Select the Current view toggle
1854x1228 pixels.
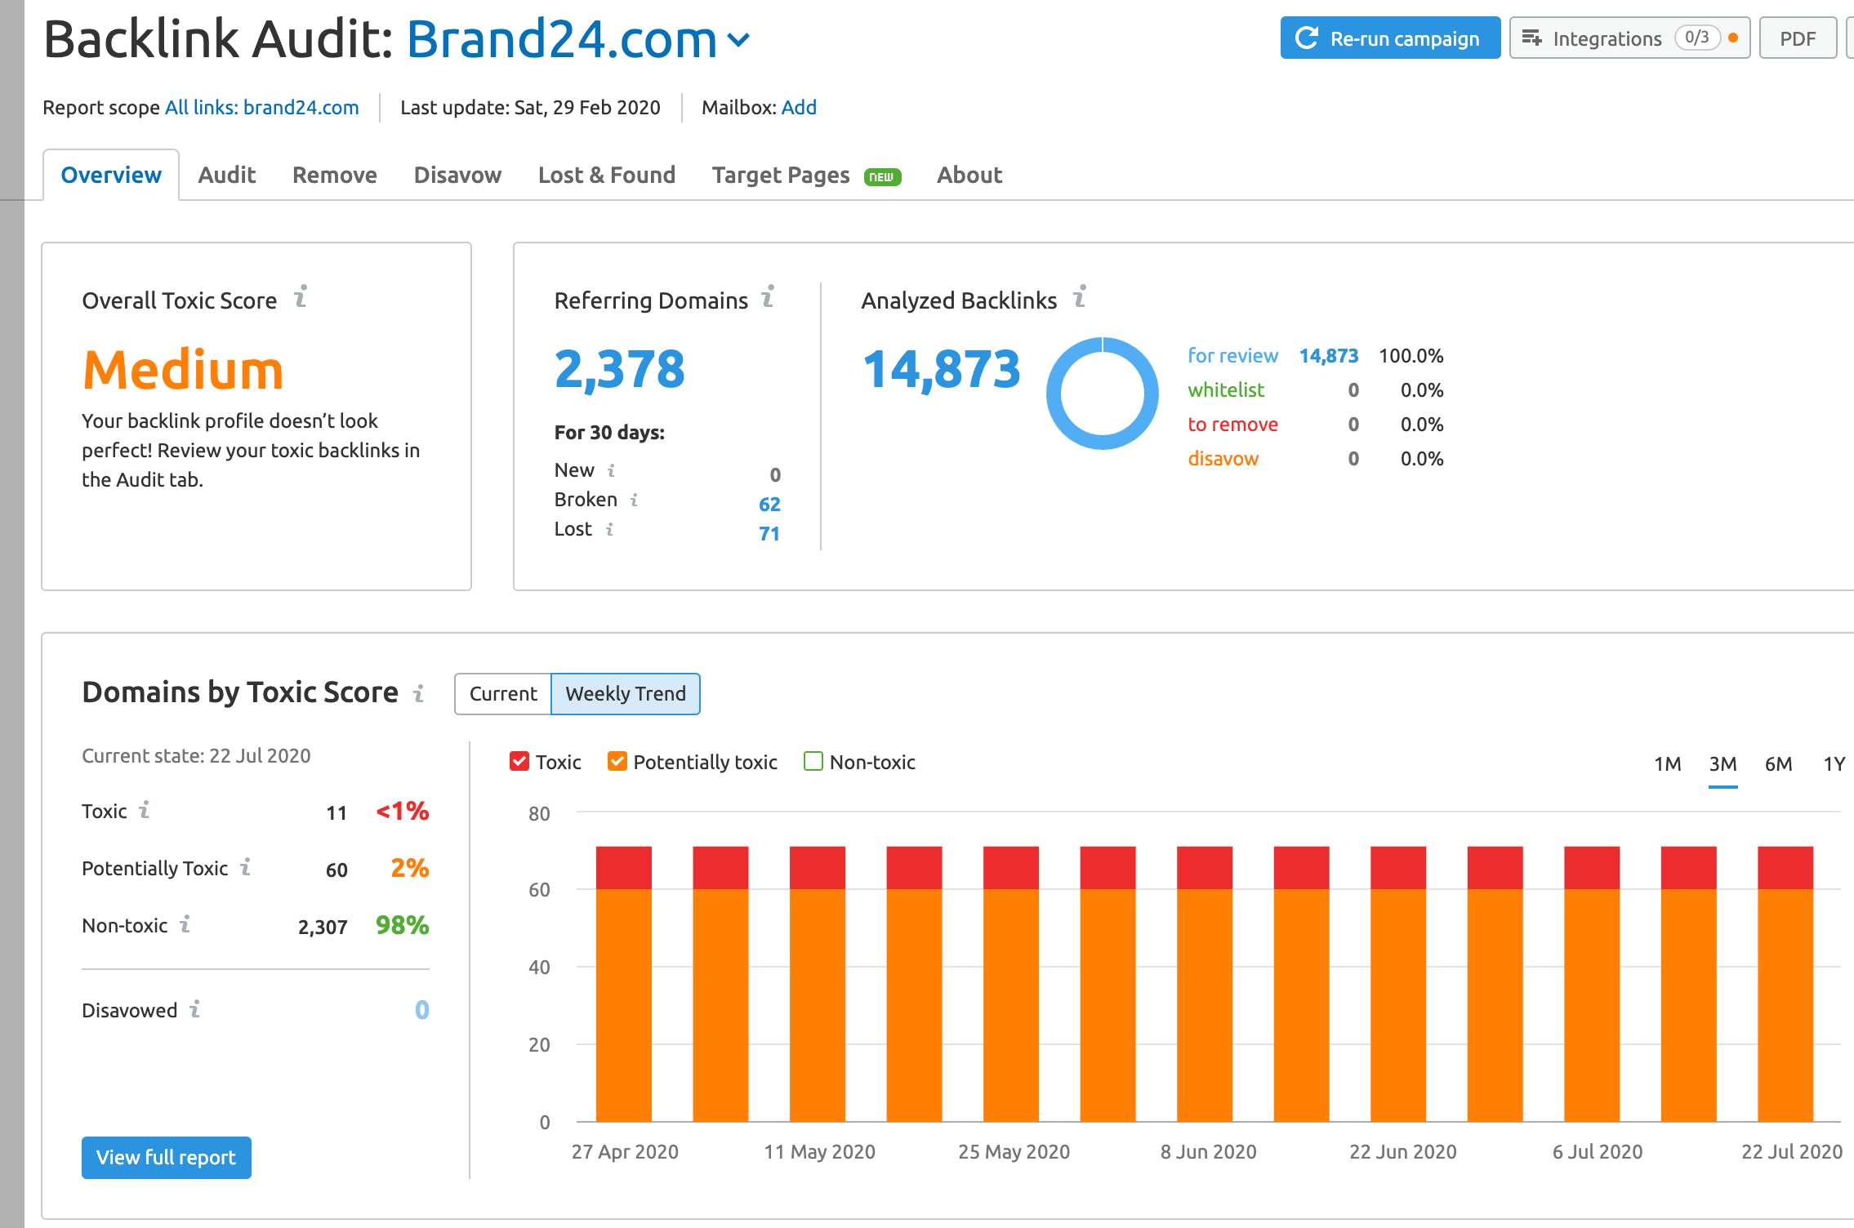(x=503, y=694)
